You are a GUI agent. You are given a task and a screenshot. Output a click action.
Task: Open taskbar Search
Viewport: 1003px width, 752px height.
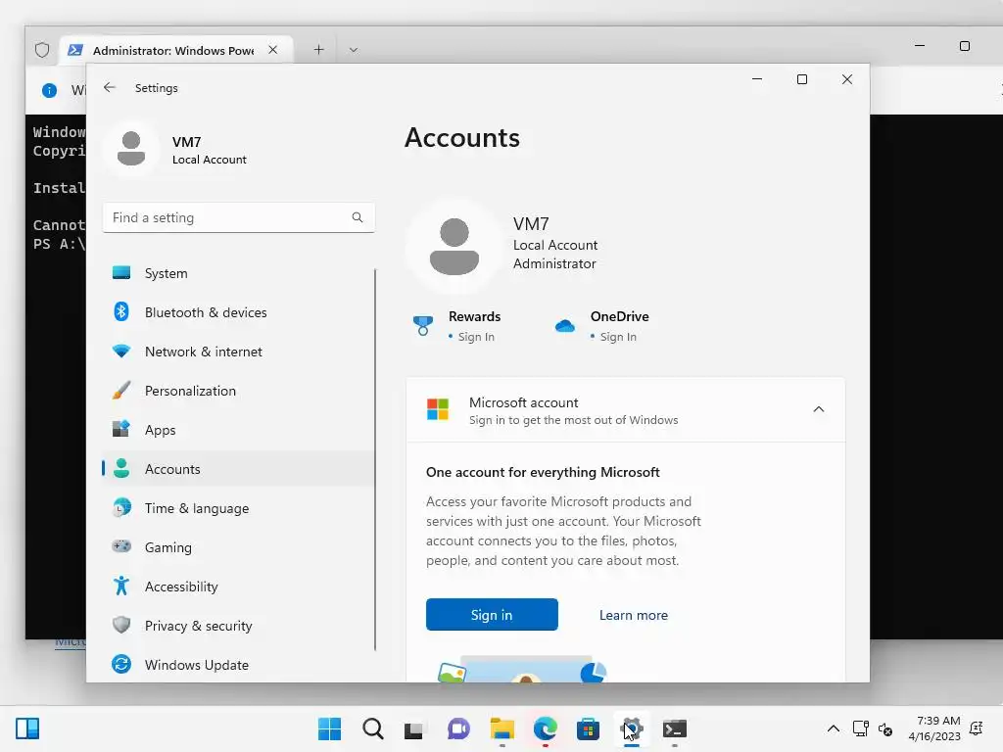coord(373,728)
